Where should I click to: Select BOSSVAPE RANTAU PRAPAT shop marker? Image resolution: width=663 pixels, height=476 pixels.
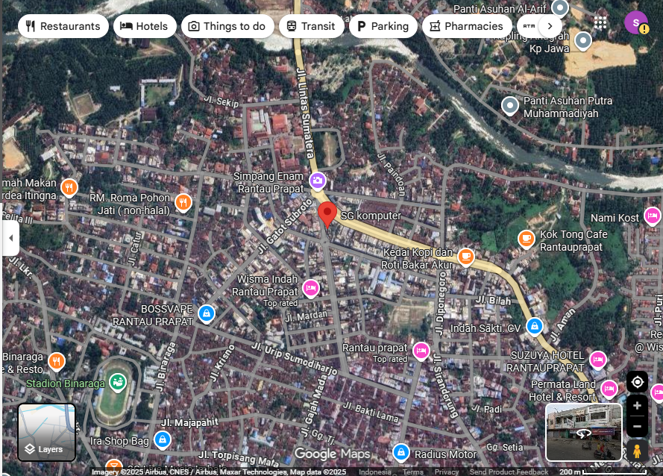tap(207, 313)
